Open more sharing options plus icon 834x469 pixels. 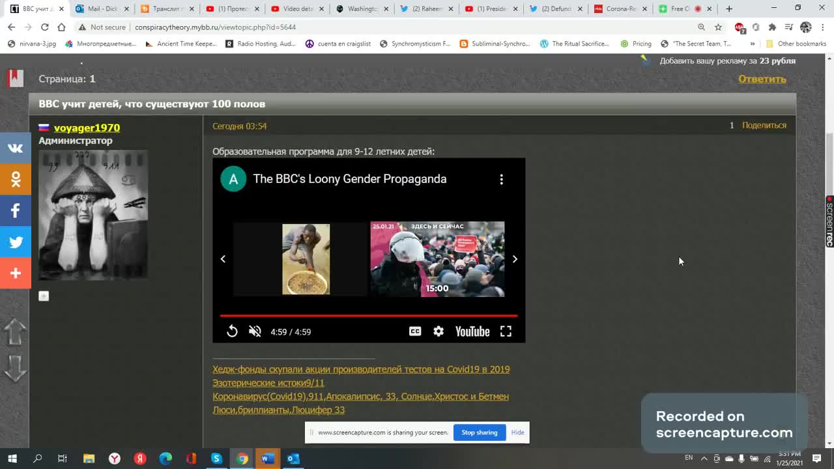[16, 273]
